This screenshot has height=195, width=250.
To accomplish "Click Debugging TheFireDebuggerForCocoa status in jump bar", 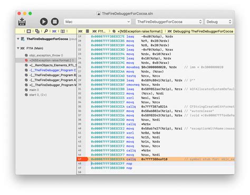I will click(x=200, y=31).
